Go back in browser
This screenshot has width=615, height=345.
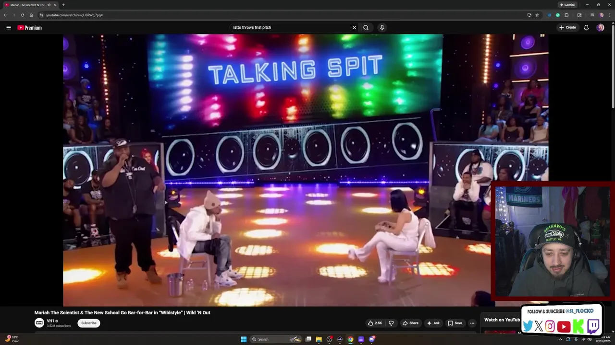point(5,15)
